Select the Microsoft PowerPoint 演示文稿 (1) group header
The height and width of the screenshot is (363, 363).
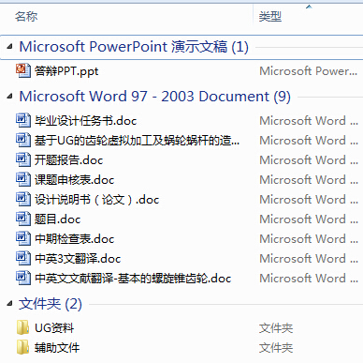click(x=134, y=47)
